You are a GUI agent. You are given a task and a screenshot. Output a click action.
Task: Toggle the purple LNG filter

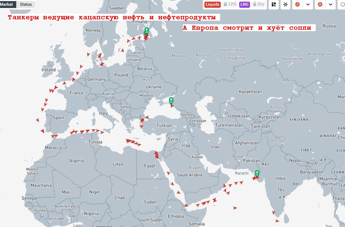point(244,4)
